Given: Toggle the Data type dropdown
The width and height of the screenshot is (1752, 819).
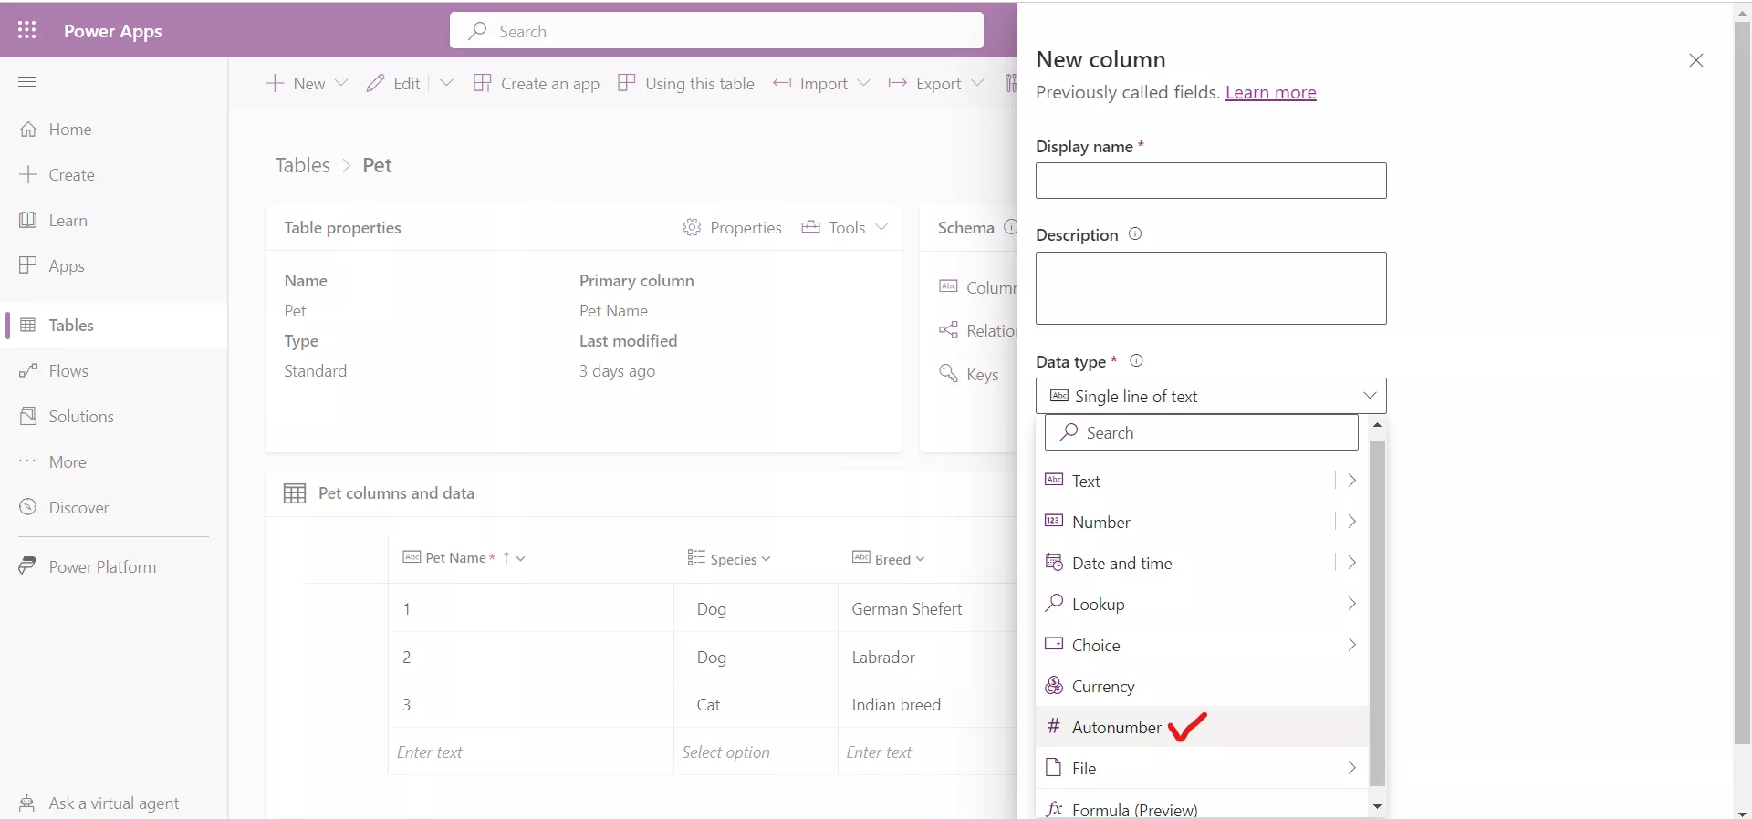Looking at the screenshot, I should (x=1211, y=396).
